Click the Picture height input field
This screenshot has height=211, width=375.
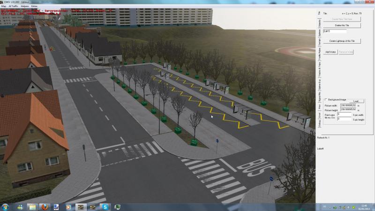(x=348, y=110)
